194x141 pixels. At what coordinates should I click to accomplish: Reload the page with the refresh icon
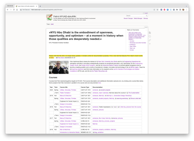point(14,10)
